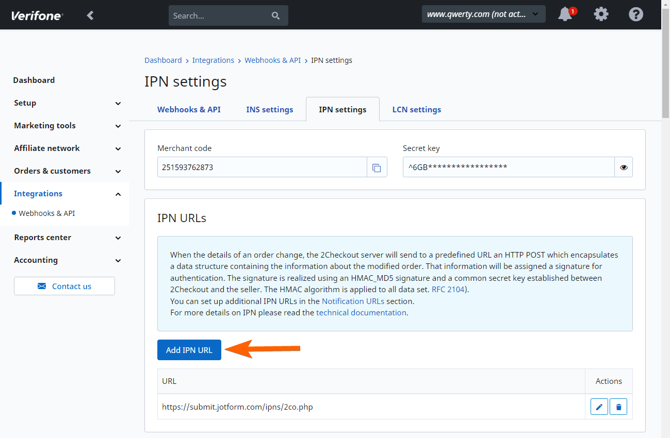This screenshot has width=670, height=438.
Task: Open the www.qwerty.com account dropdown
Action: pos(483,14)
